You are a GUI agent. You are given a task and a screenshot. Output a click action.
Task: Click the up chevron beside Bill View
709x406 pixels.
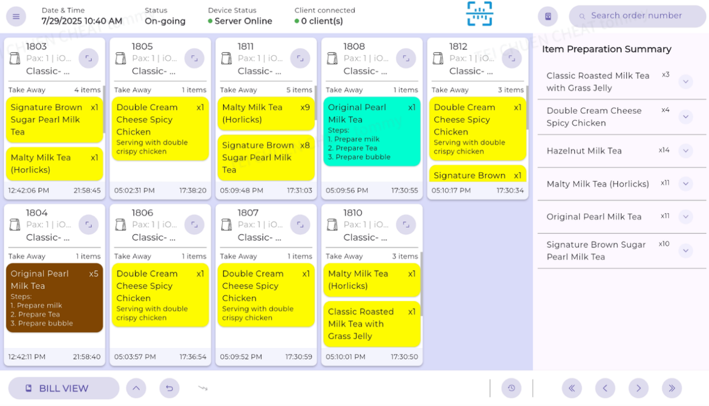point(136,388)
